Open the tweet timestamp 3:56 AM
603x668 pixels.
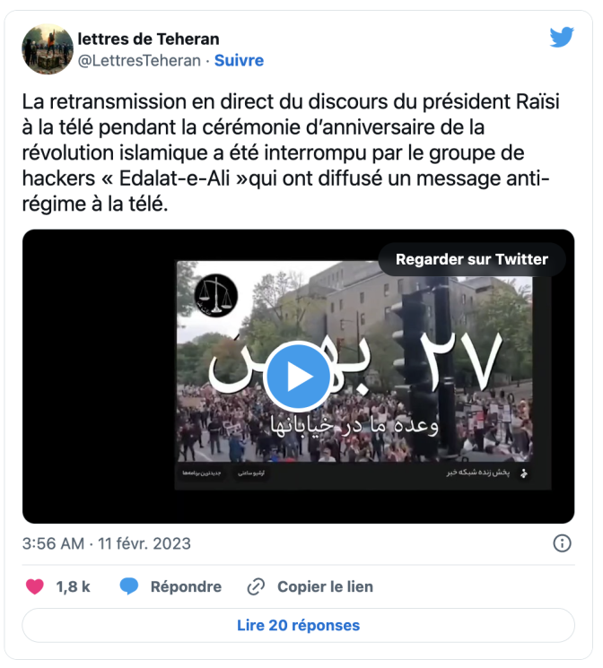(53, 543)
